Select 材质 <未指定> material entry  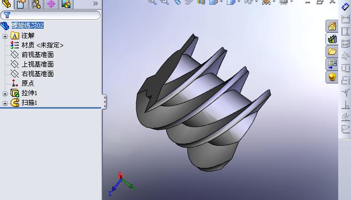(43, 45)
